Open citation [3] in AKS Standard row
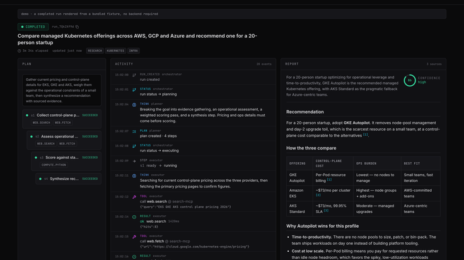Image resolution: width=464 pixels, height=260 pixels. point(326,211)
